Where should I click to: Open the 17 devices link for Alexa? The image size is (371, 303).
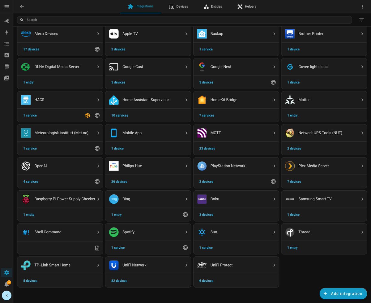click(31, 49)
